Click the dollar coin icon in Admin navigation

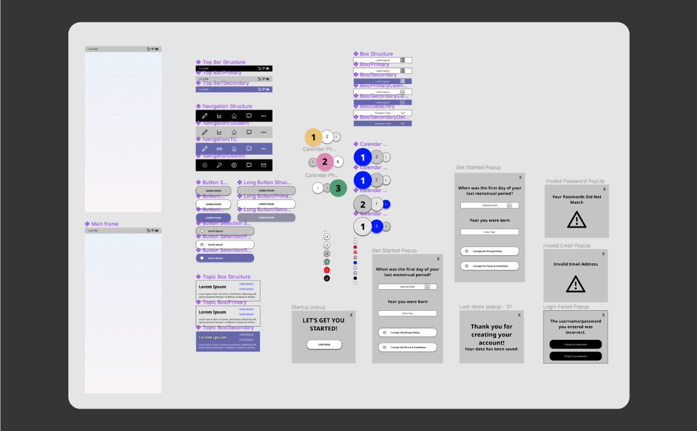[234, 165]
